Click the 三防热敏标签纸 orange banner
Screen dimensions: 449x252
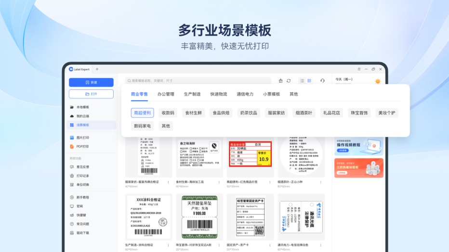click(x=359, y=168)
